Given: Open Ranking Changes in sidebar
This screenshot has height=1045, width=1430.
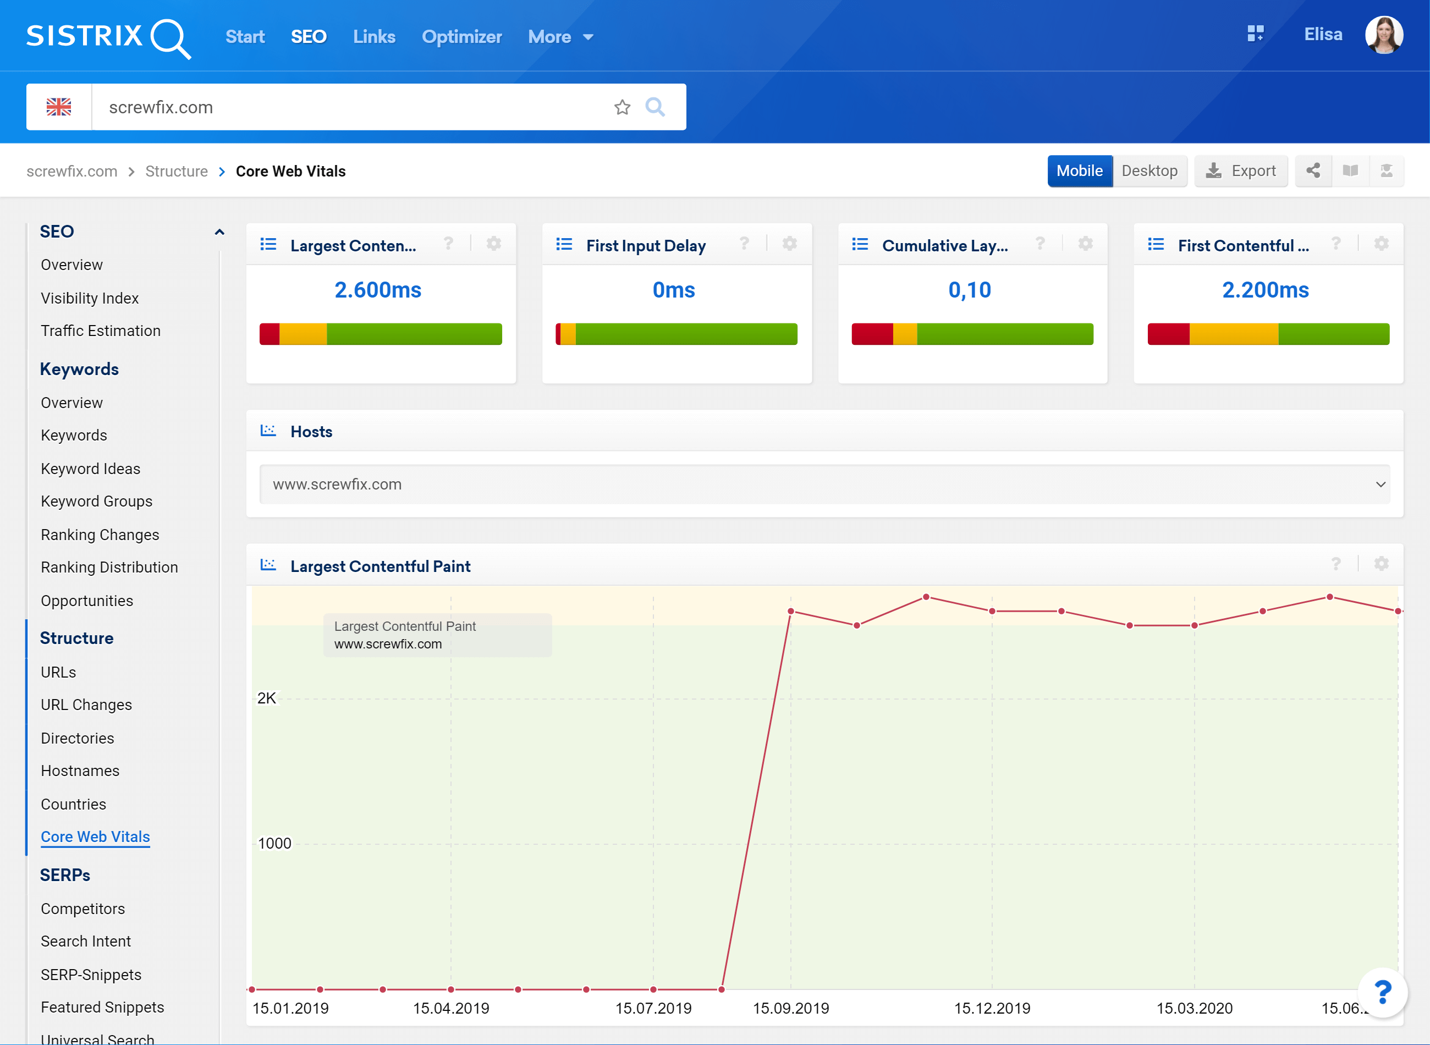Looking at the screenshot, I should pos(100,535).
